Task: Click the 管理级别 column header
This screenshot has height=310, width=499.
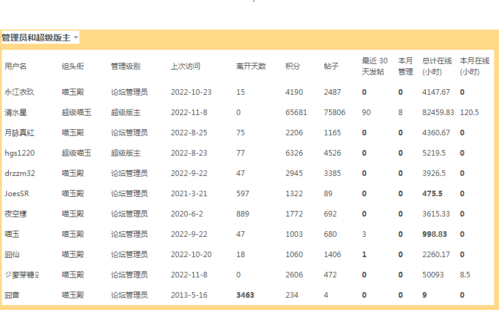Action: click(x=126, y=66)
